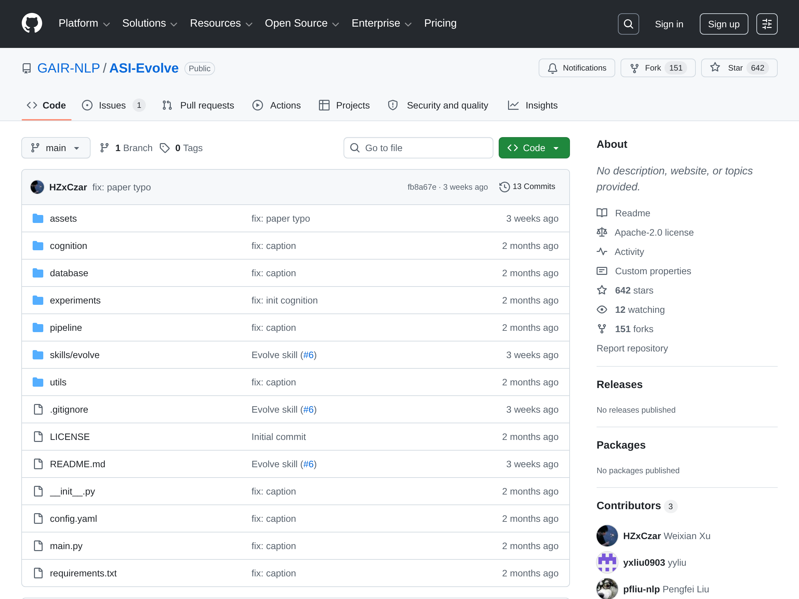This screenshot has width=799, height=599.
Task: Open the __init__.py file
Action: tap(73, 492)
